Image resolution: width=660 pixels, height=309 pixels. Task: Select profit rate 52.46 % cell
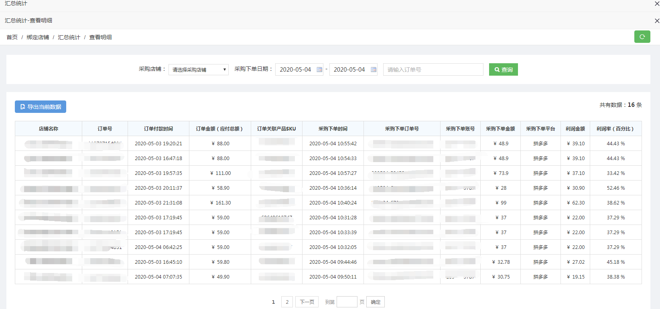click(x=616, y=188)
